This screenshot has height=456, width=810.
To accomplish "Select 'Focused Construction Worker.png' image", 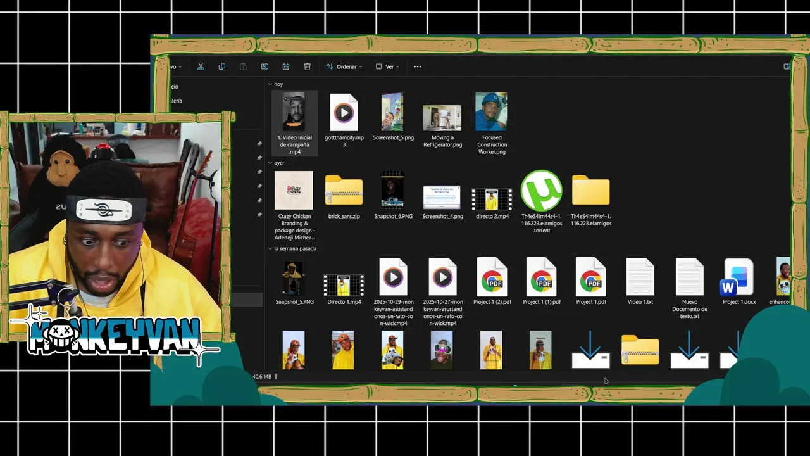I will [x=492, y=124].
